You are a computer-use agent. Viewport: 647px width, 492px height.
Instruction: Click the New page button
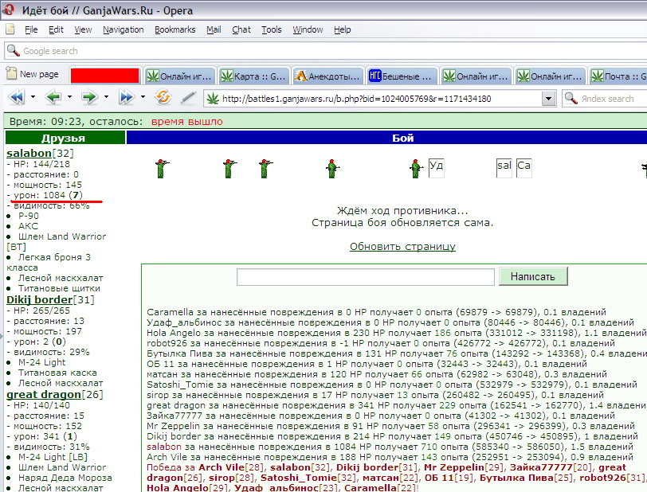tap(33, 74)
